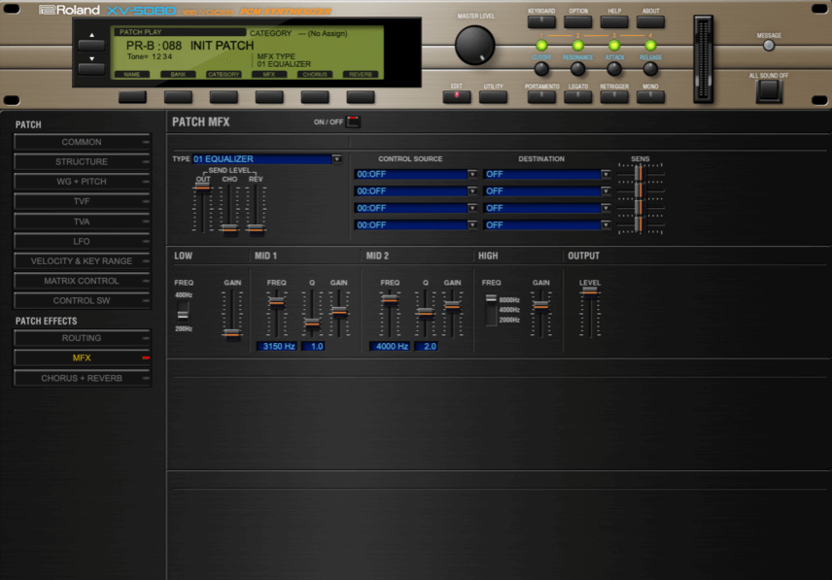Open the Matrix Control section
The image size is (832, 580).
(82, 281)
